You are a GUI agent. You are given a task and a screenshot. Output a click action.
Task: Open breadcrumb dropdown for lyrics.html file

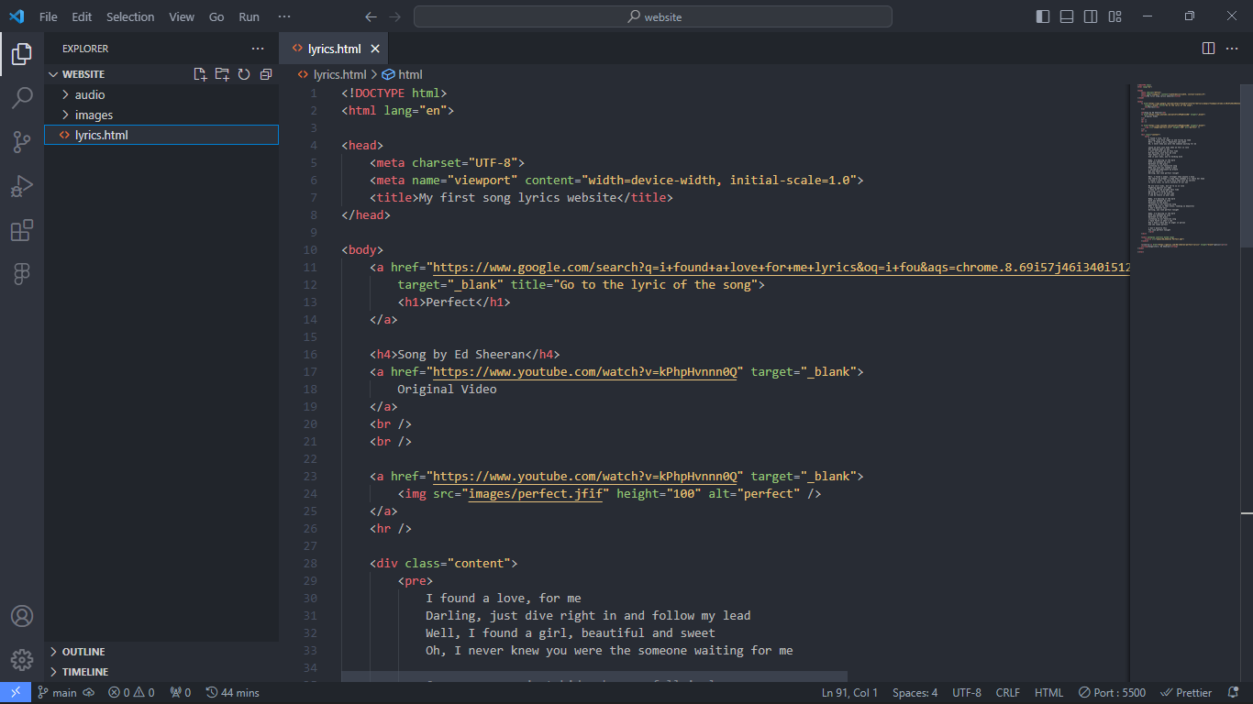(x=331, y=75)
